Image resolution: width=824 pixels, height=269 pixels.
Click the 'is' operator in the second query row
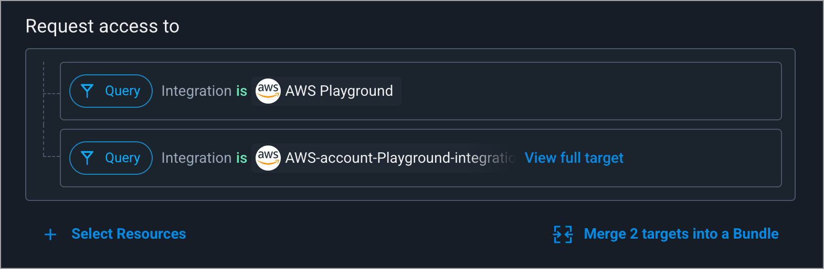(241, 158)
